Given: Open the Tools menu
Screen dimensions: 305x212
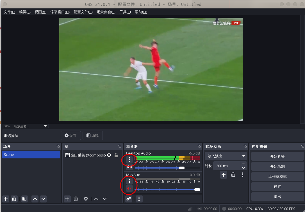Looking at the screenshot, I should coord(125,12).
